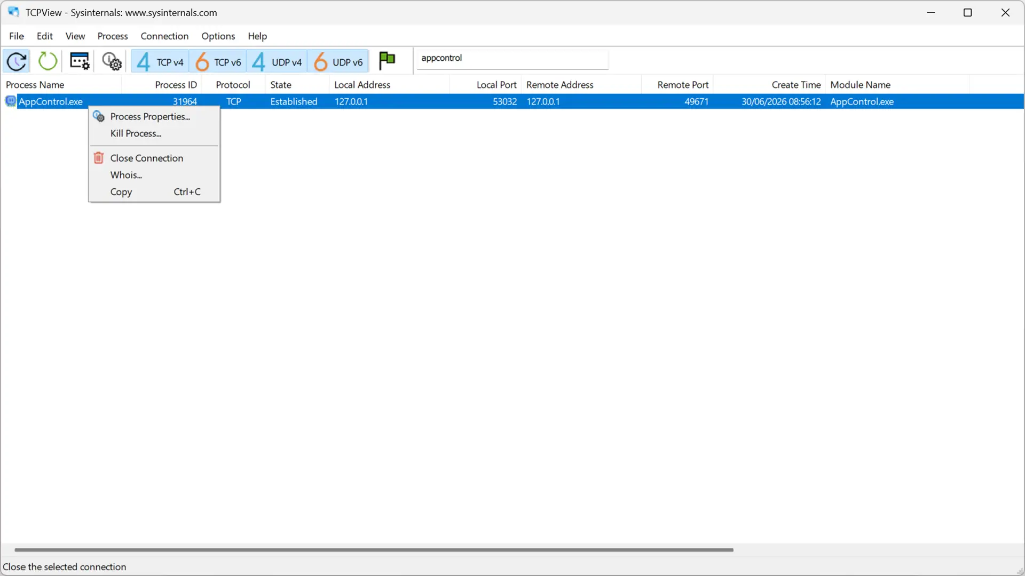Sort by Create Time column header
The width and height of the screenshot is (1025, 576).
[x=770, y=85]
